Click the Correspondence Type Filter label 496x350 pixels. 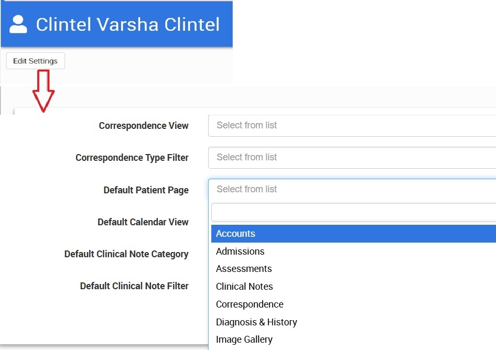[x=132, y=158]
